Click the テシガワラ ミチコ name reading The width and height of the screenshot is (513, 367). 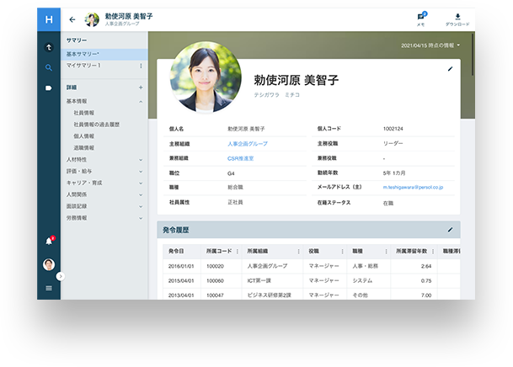point(277,95)
